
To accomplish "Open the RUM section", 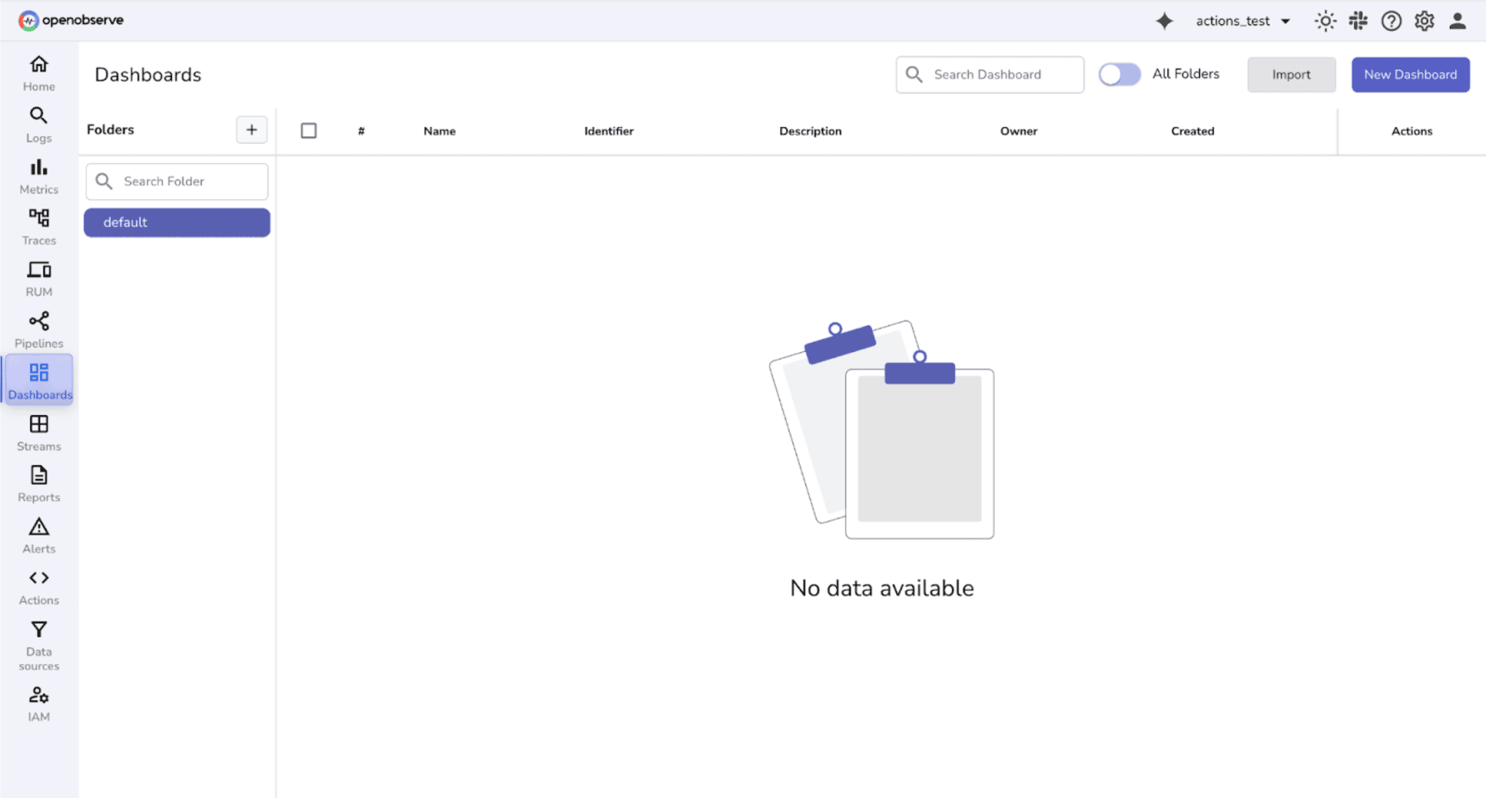I will [38, 277].
